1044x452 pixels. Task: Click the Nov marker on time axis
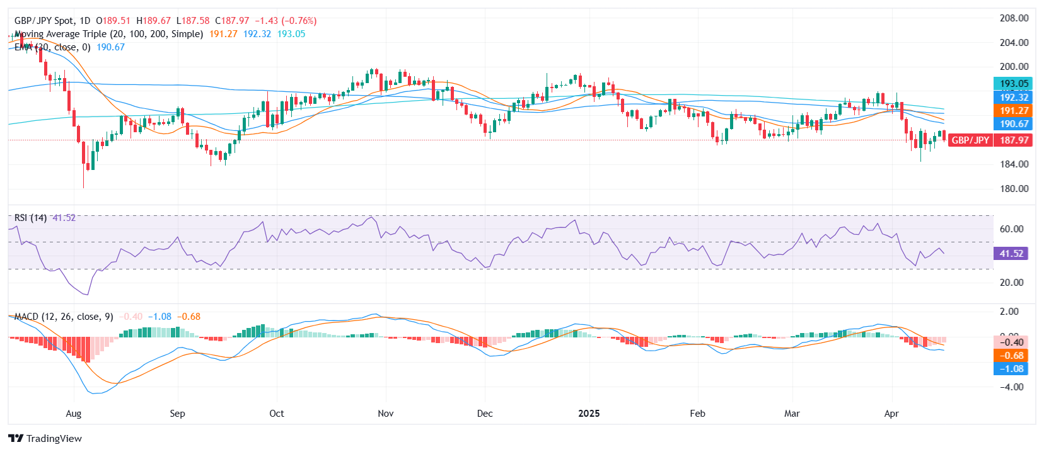point(385,414)
